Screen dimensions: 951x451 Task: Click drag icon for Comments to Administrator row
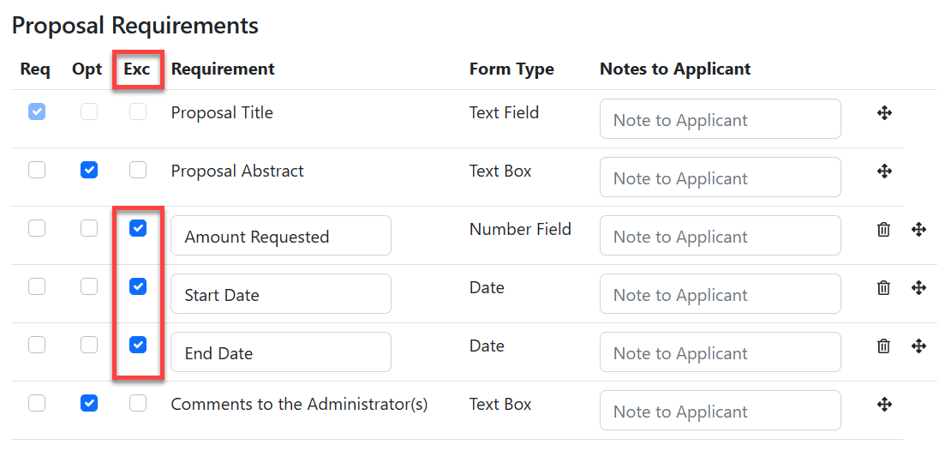click(x=885, y=405)
